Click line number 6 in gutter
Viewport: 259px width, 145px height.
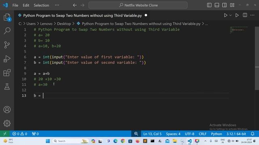click(x=25, y=57)
